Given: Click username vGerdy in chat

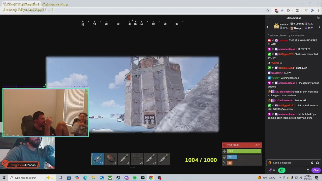Looking at the screenshot, I should (x=275, y=78).
